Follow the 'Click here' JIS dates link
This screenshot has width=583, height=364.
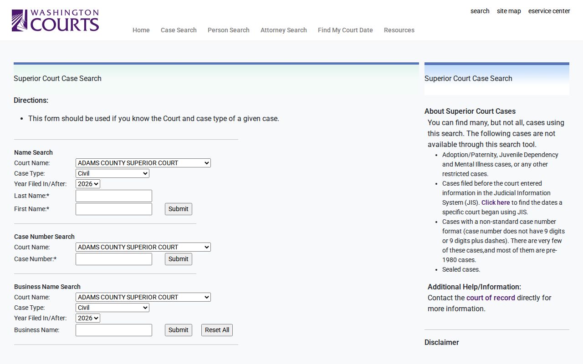point(496,202)
